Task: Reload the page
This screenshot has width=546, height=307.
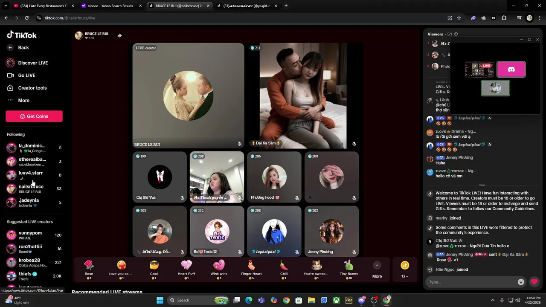Action: [26, 18]
